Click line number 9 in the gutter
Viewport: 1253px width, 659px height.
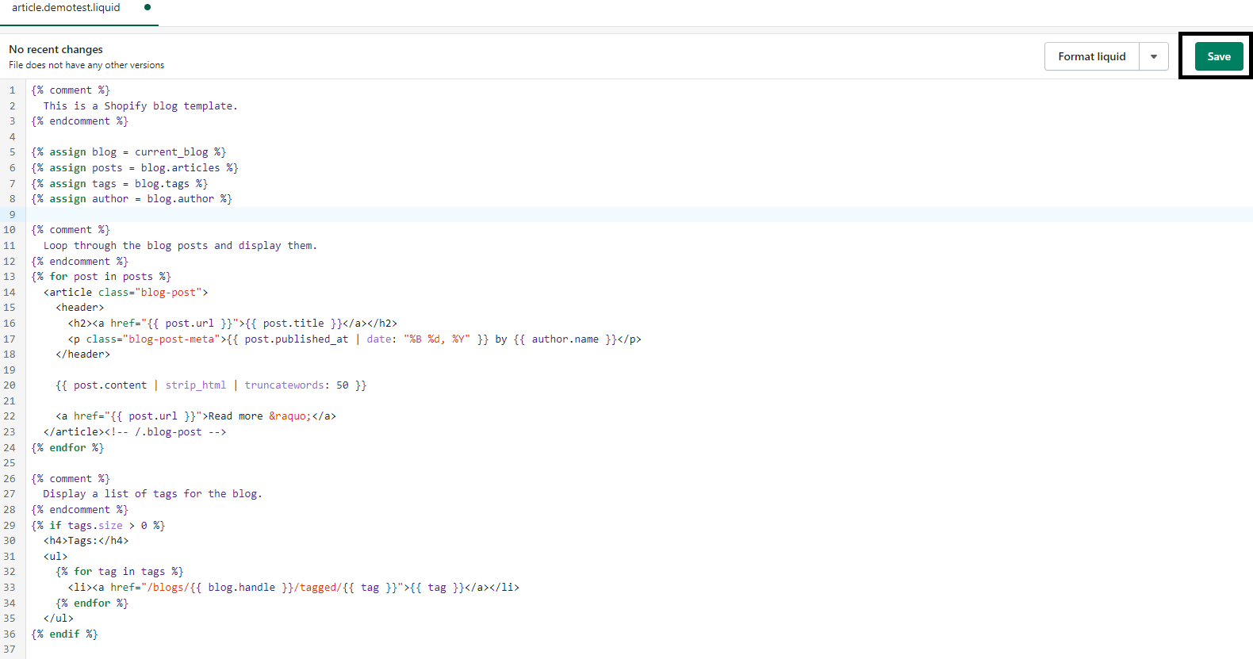point(12,214)
